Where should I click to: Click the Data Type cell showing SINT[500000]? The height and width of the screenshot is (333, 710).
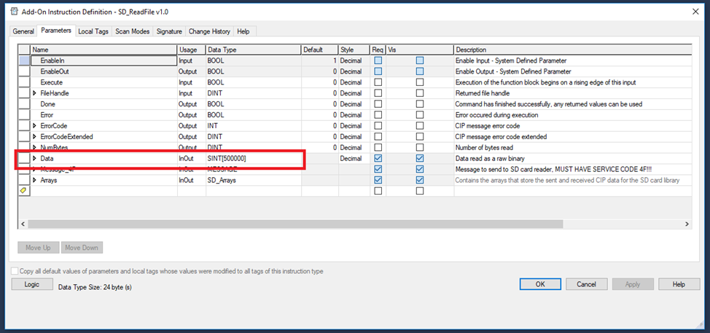[x=252, y=158]
